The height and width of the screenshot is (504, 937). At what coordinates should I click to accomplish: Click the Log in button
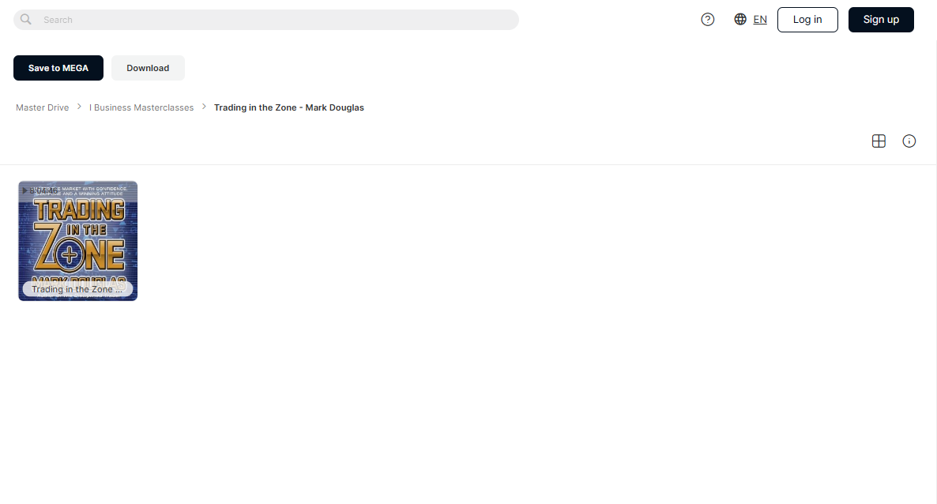click(807, 20)
